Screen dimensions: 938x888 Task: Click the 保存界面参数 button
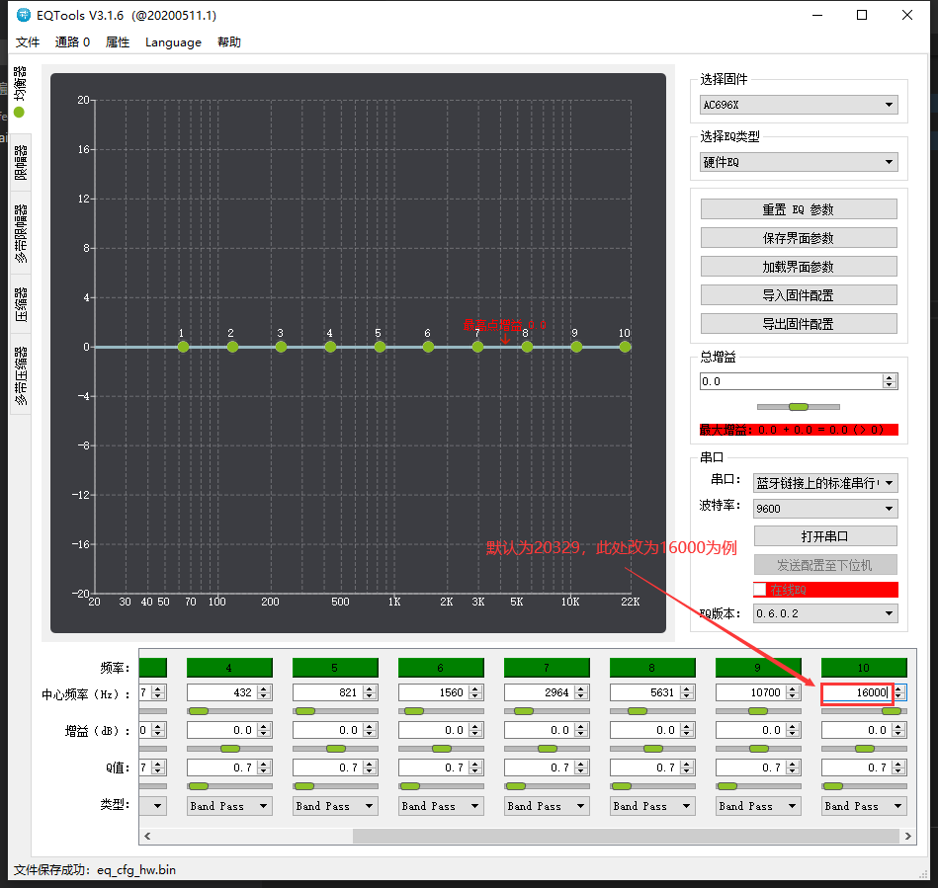coord(799,238)
